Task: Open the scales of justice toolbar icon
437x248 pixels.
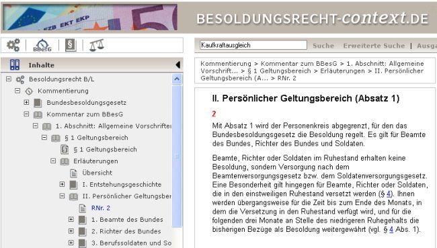Action: click(x=96, y=45)
